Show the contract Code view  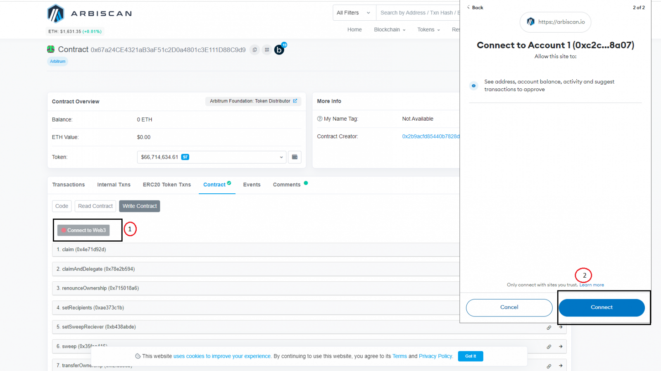pyautogui.click(x=62, y=206)
